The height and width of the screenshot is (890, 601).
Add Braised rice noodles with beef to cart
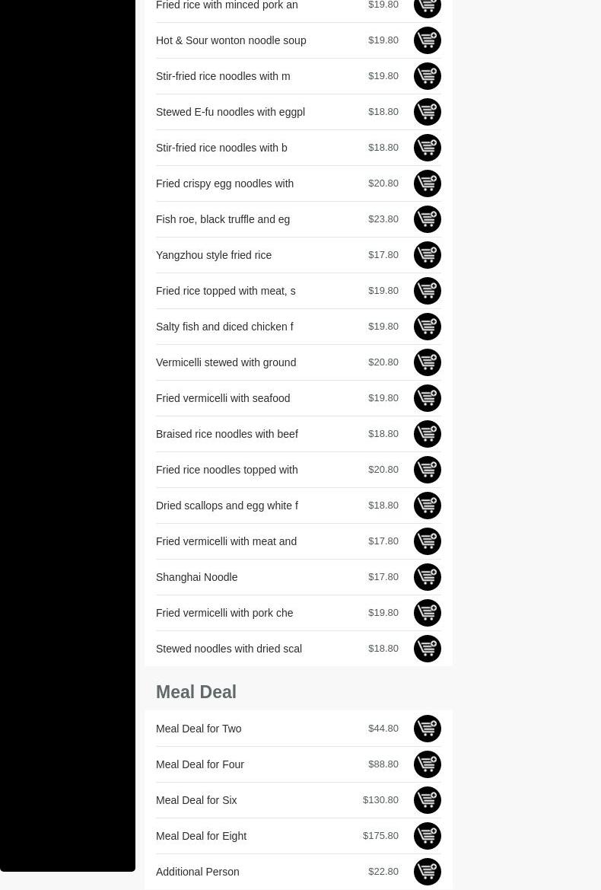coord(427,434)
